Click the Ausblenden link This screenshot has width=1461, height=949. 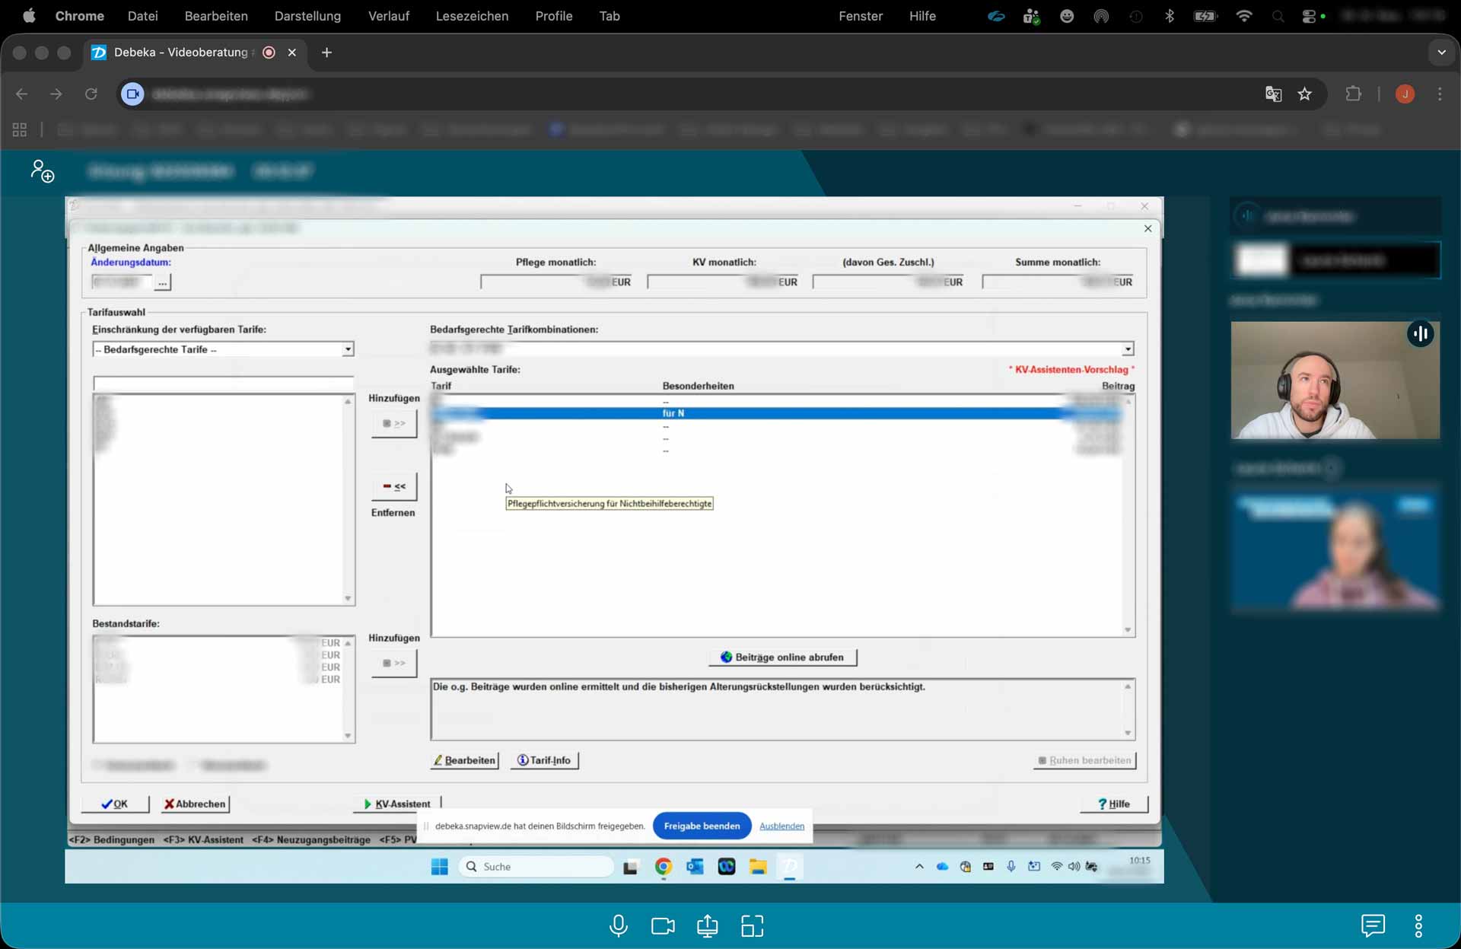[x=781, y=826]
